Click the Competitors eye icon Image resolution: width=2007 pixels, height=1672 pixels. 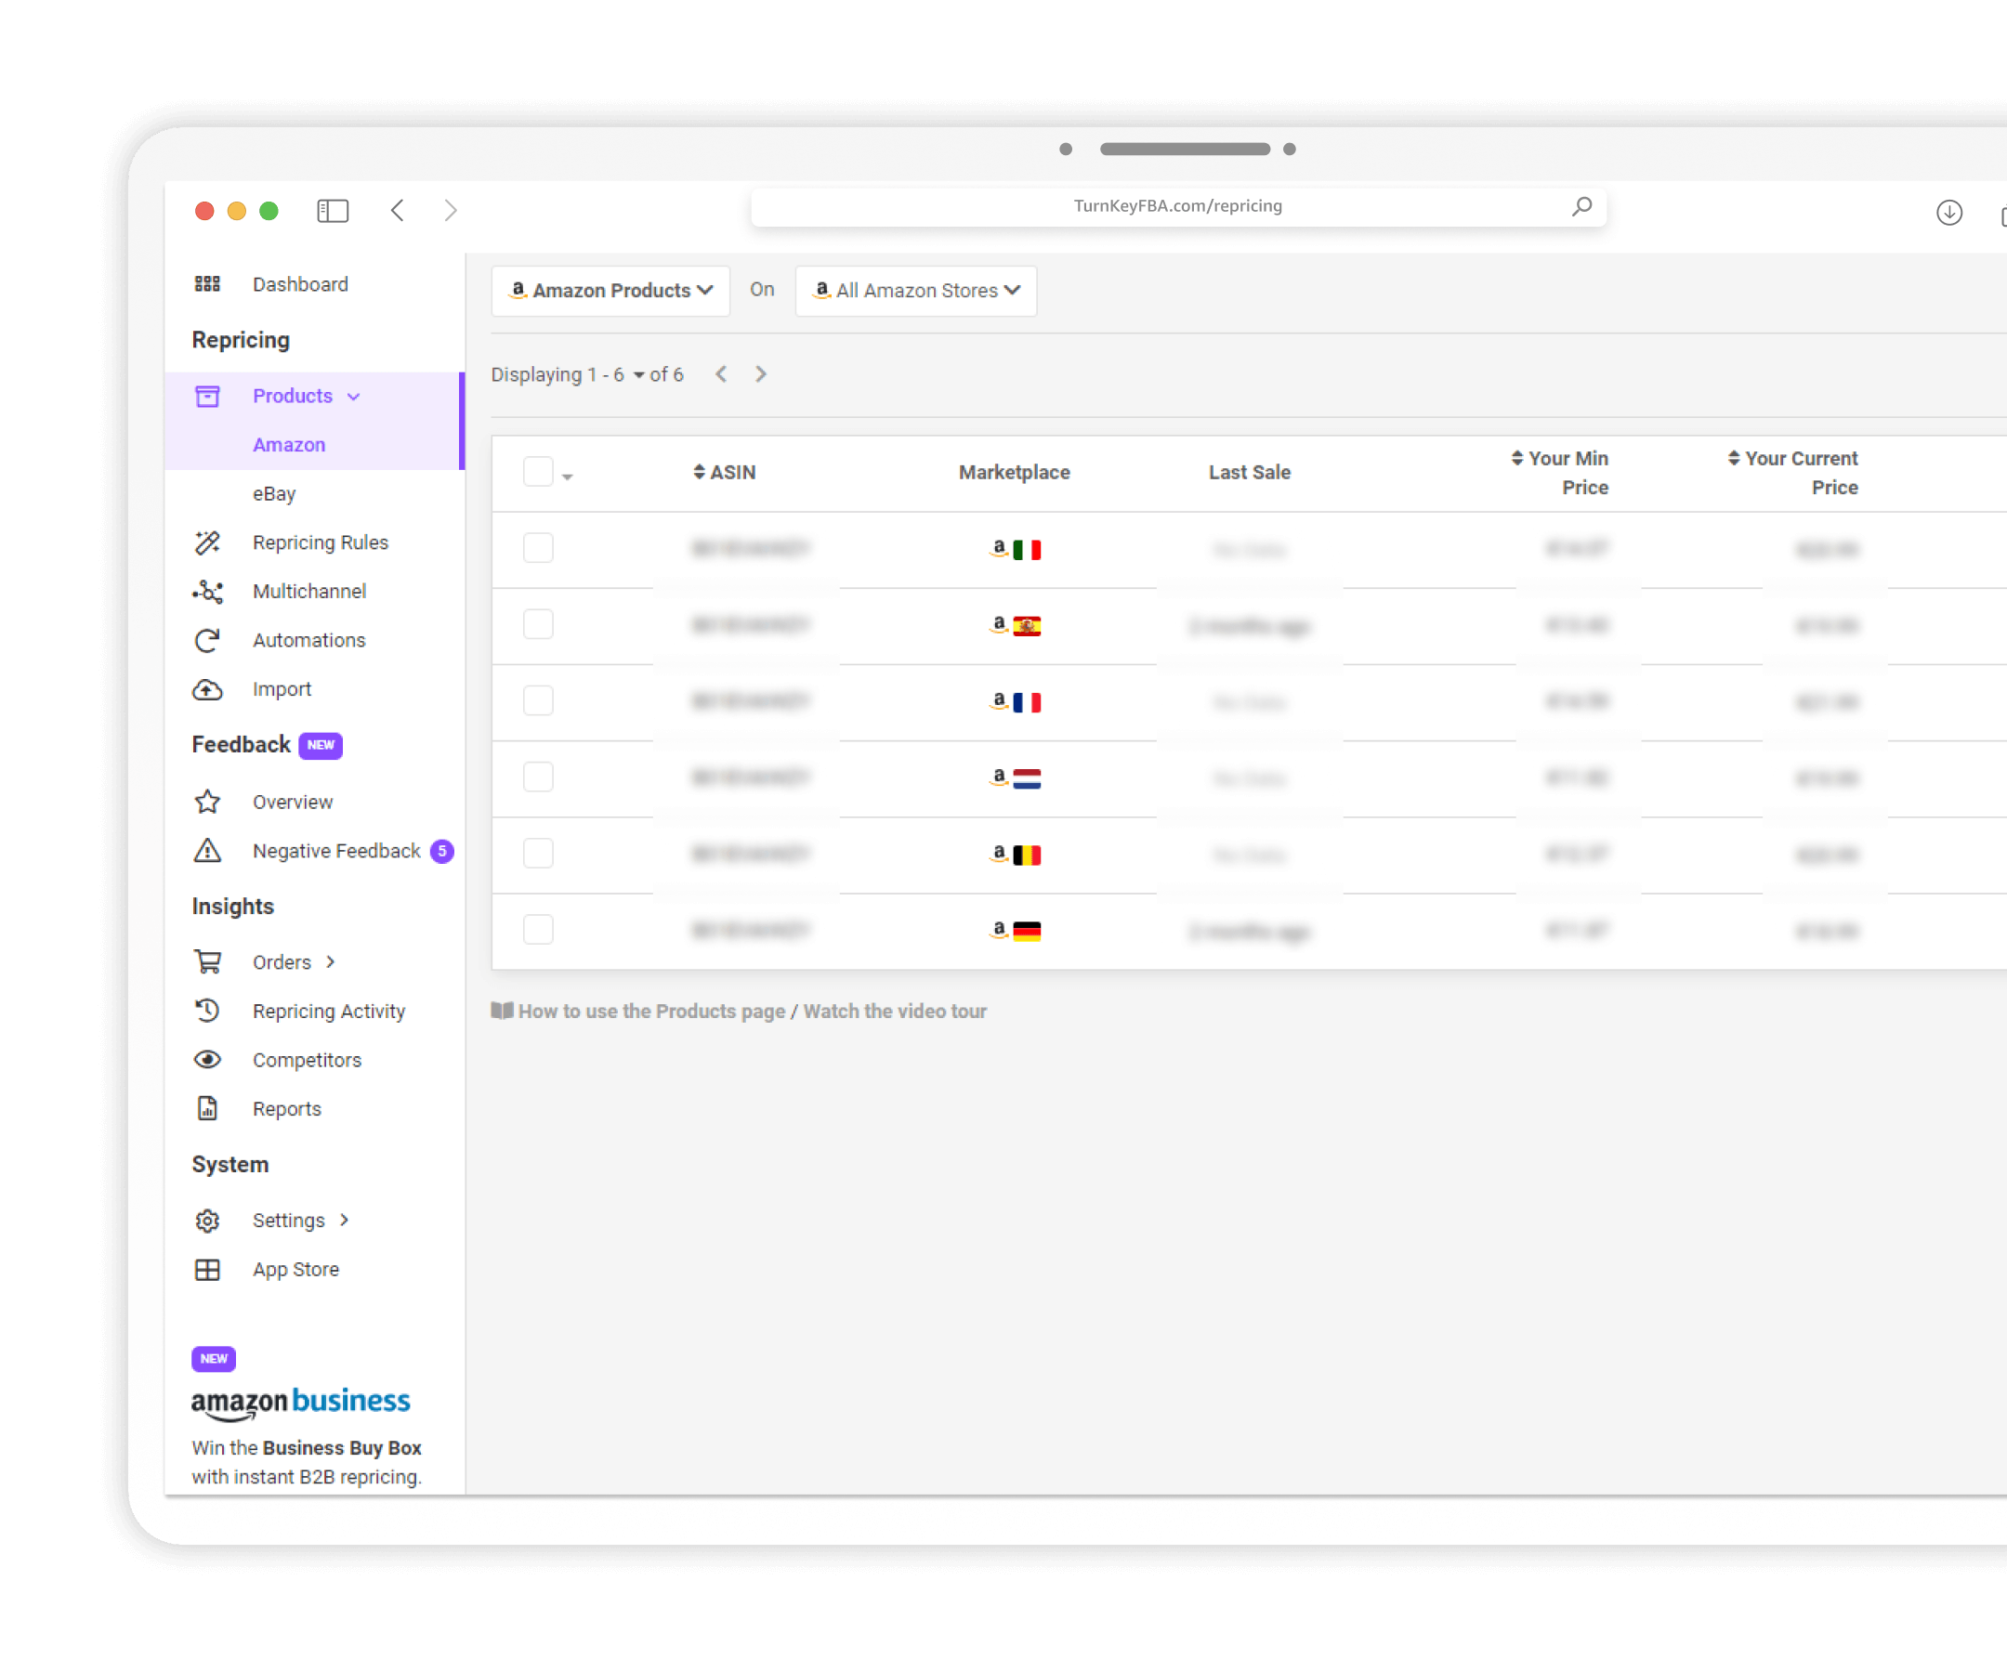pyautogui.click(x=207, y=1060)
